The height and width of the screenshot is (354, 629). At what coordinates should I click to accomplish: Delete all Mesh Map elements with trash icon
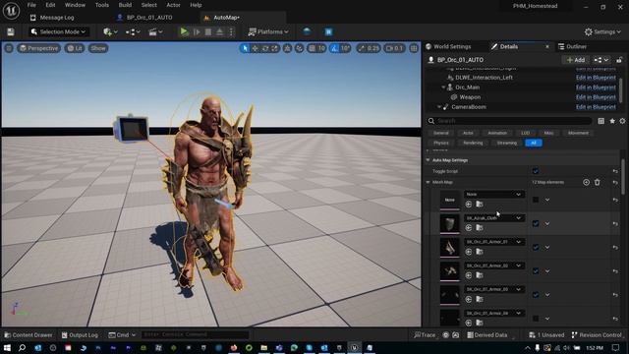pyautogui.click(x=598, y=182)
